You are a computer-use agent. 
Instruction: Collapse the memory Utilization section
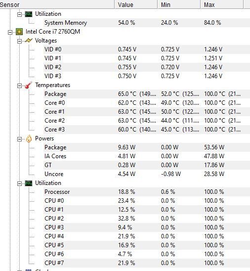point(19,14)
